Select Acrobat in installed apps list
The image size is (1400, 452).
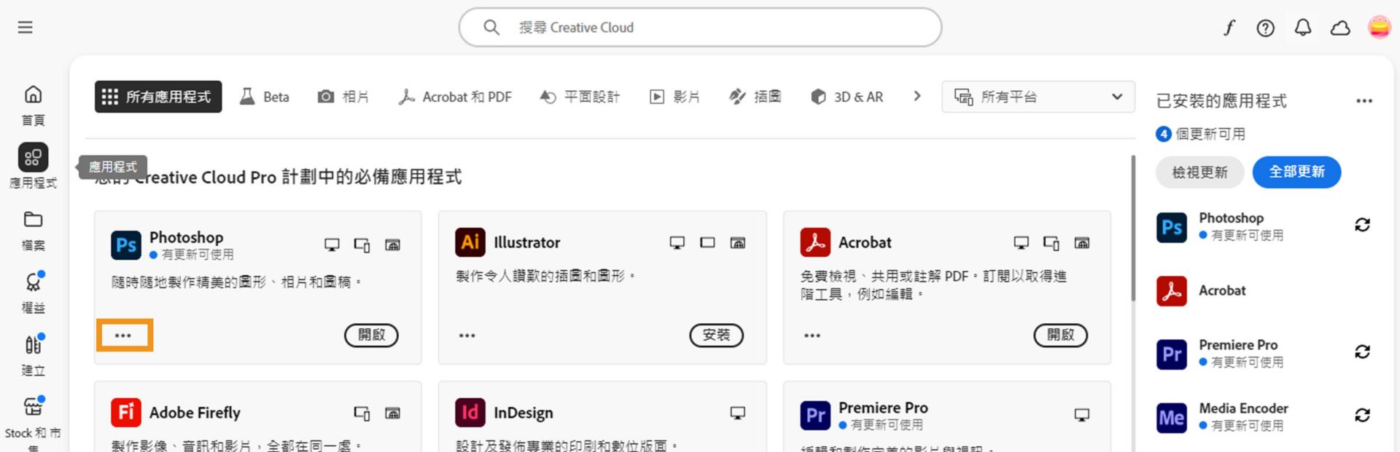coord(1222,290)
